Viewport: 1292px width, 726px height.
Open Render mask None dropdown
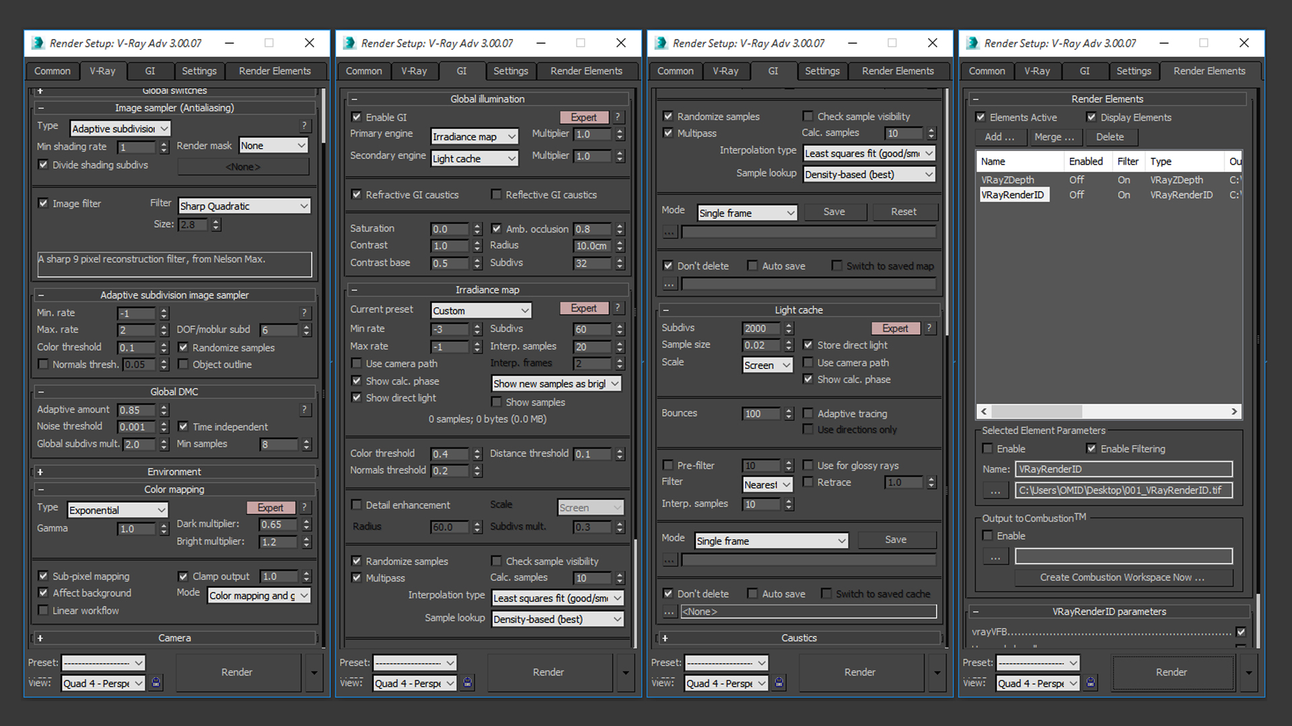click(273, 145)
